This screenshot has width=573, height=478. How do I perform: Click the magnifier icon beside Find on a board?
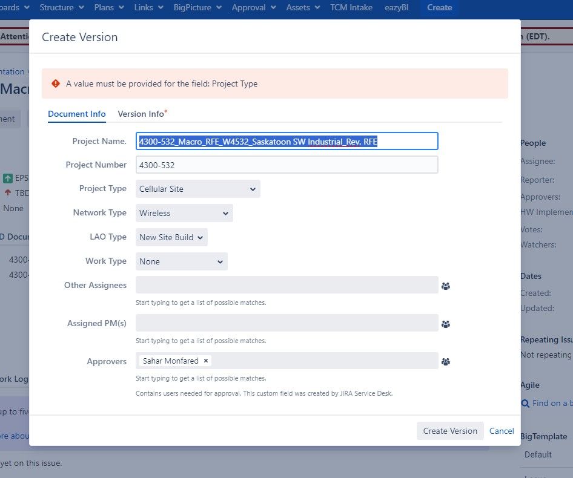[525, 404]
